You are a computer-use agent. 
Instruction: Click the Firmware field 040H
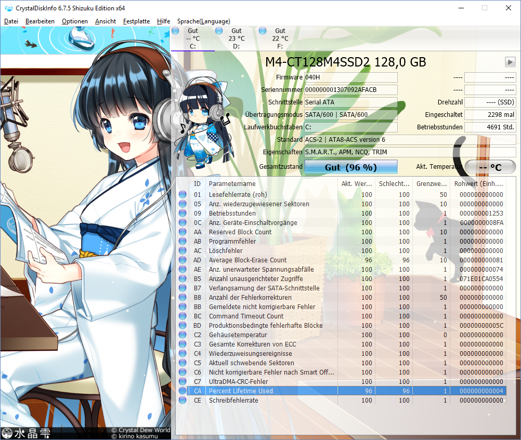point(351,77)
